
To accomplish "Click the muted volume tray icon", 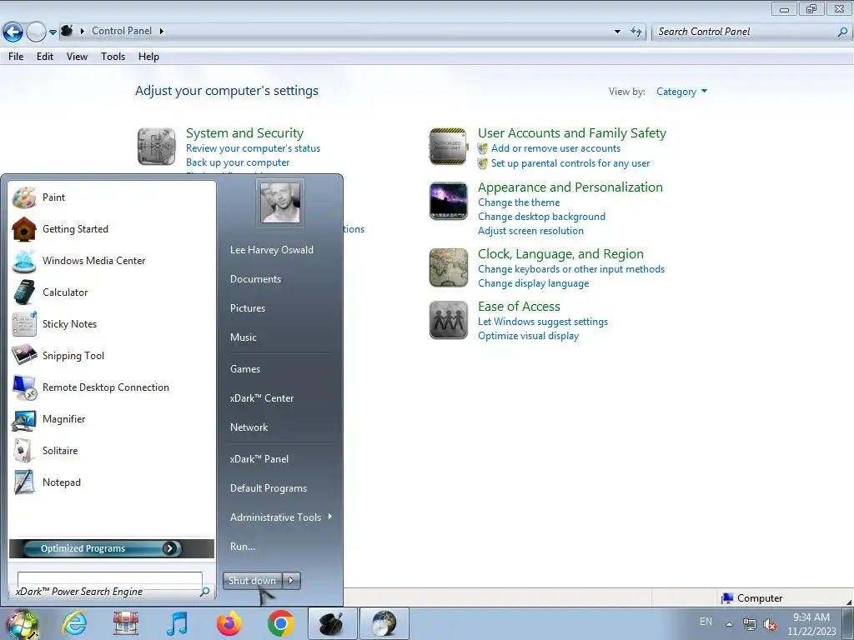I will [770, 625].
